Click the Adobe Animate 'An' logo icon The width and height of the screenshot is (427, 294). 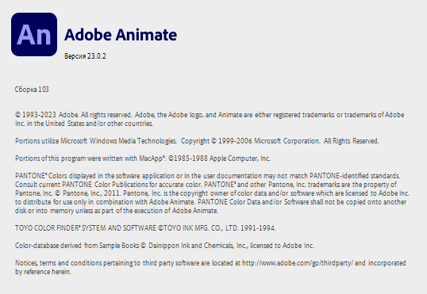pyautogui.click(x=34, y=35)
